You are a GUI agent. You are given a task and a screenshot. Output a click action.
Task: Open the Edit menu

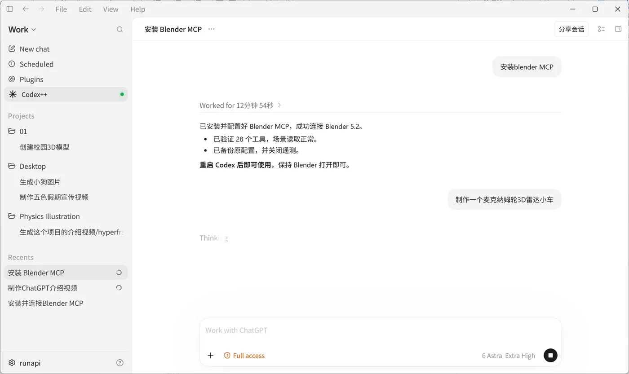pos(85,9)
